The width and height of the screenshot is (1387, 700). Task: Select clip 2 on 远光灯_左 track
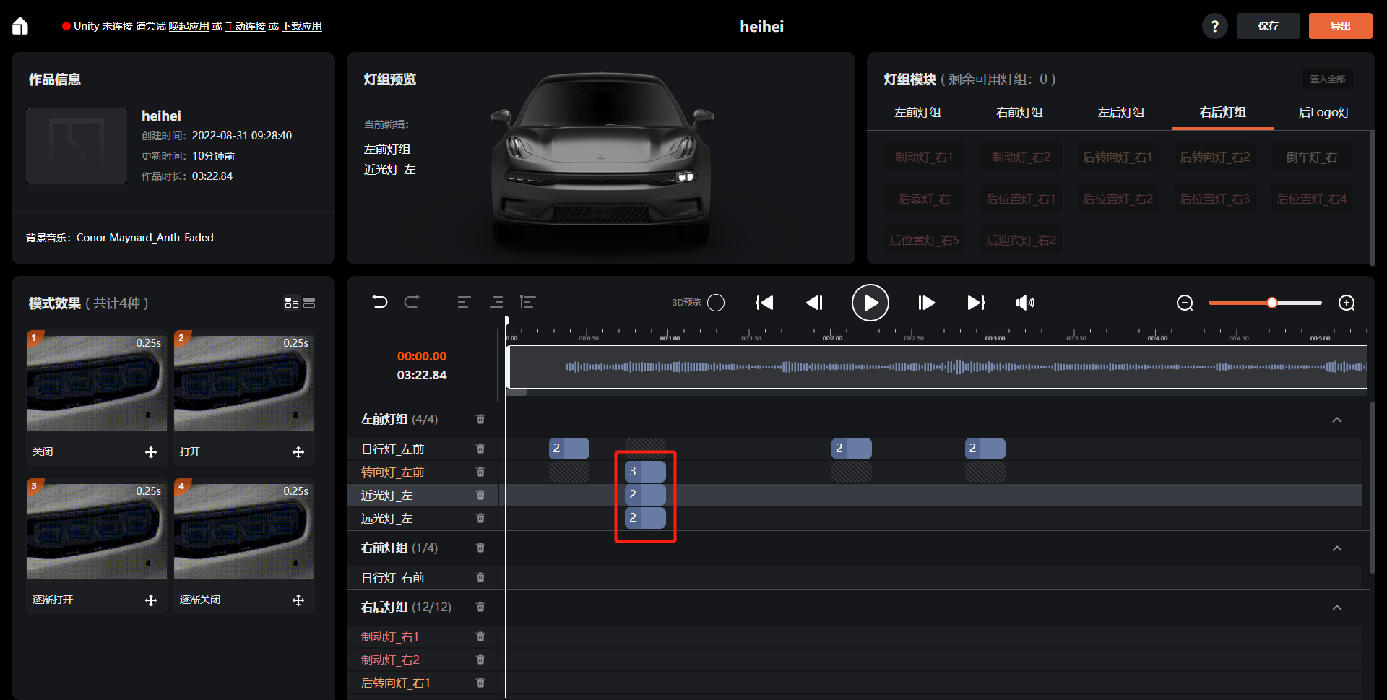tap(645, 518)
